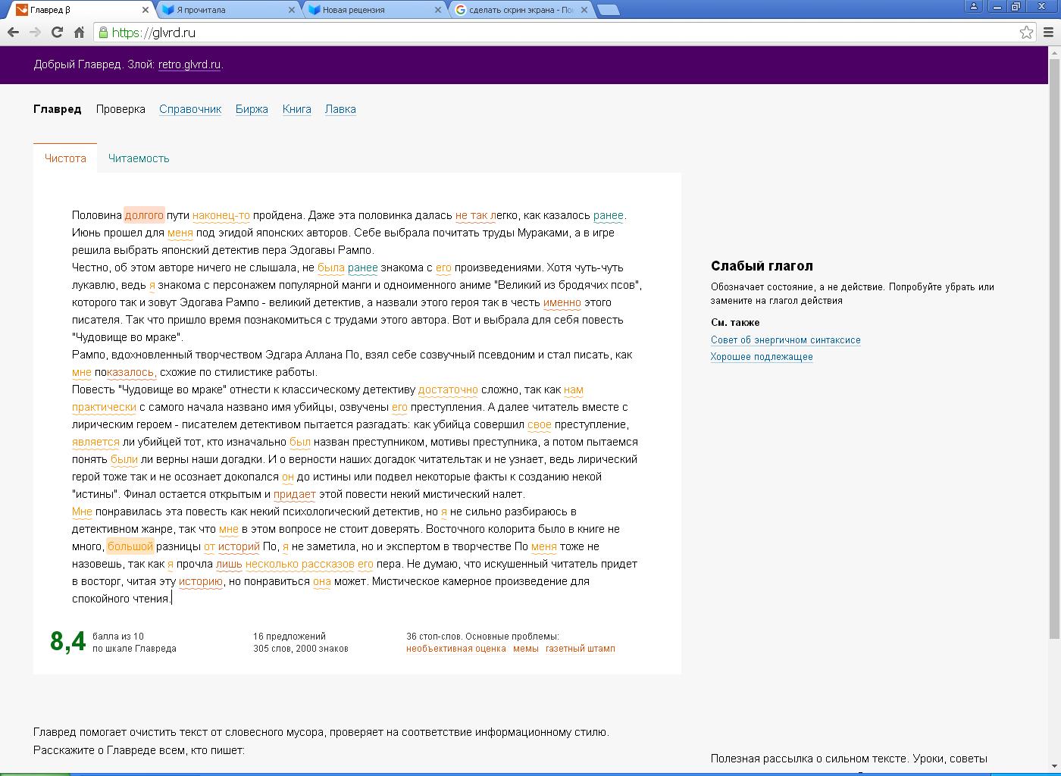Follow the retro.glvrd.ru link
The height and width of the screenshot is (776, 1061).
point(189,64)
